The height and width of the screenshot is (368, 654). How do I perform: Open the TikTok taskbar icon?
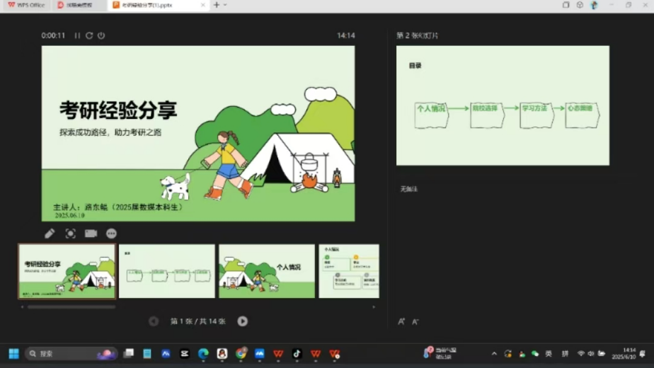click(297, 353)
